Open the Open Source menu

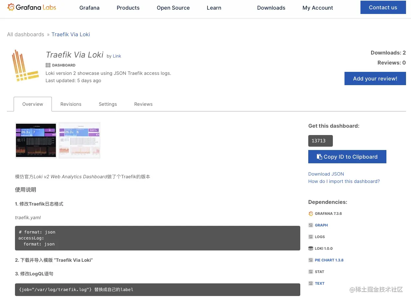coord(173,8)
